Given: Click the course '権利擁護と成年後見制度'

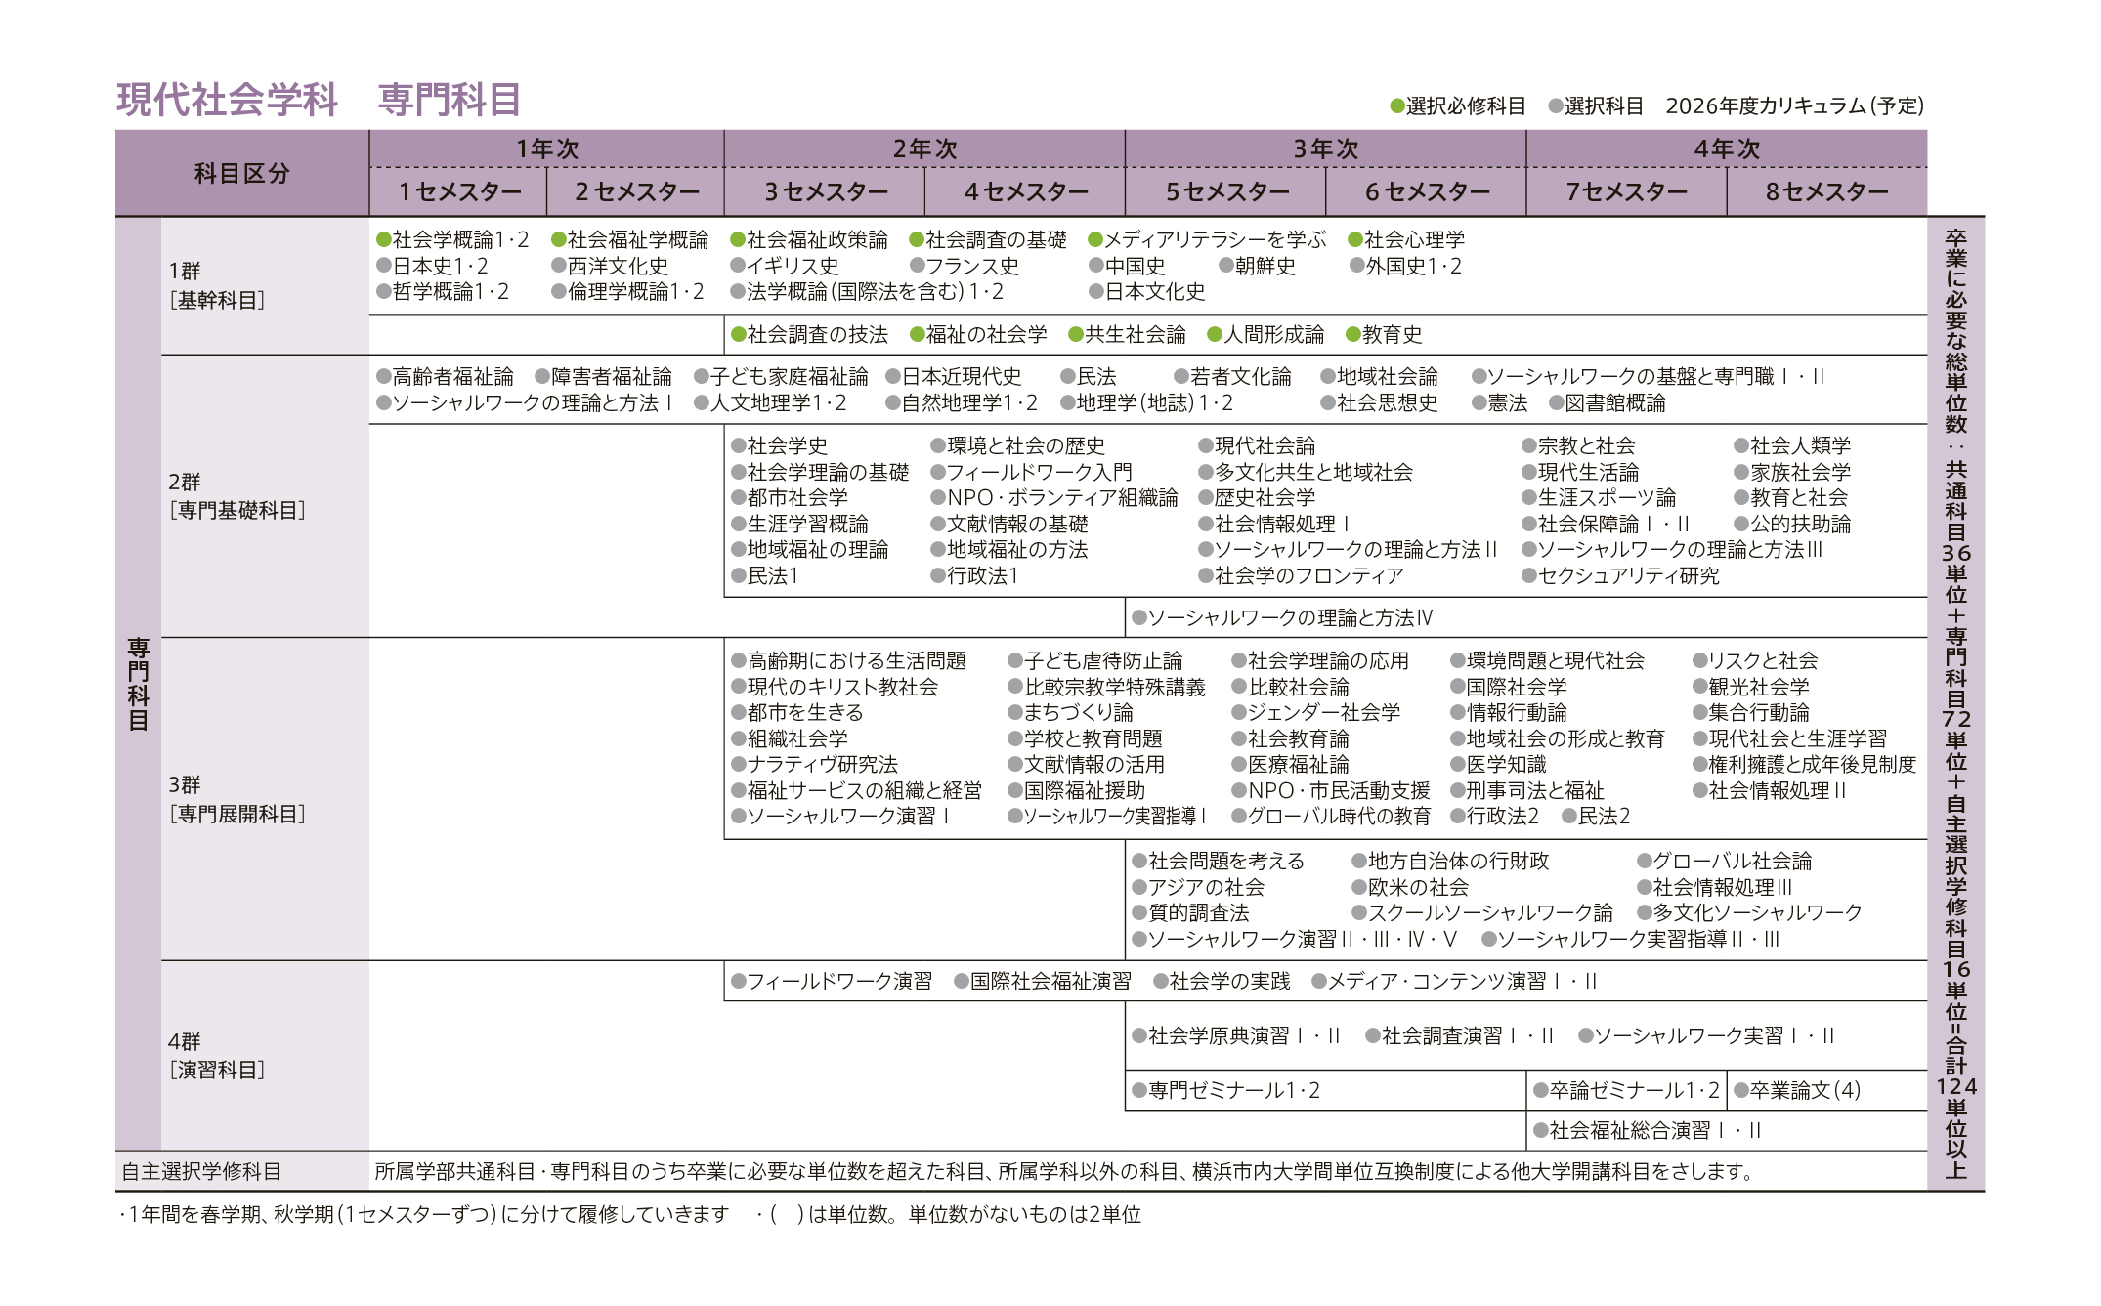Looking at the screenshot, I should 1805,764.
